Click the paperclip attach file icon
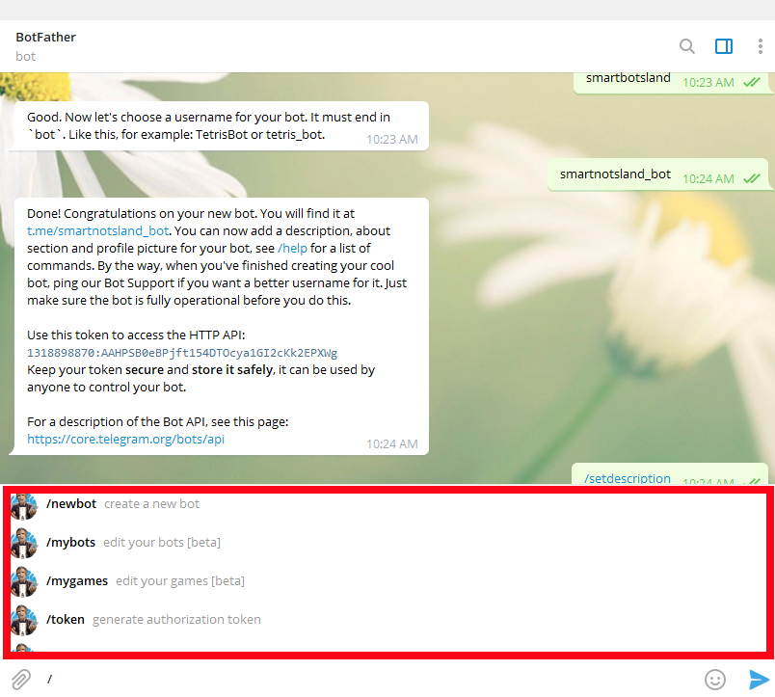Screen dimensions: 775x697 tap(21, 679)
